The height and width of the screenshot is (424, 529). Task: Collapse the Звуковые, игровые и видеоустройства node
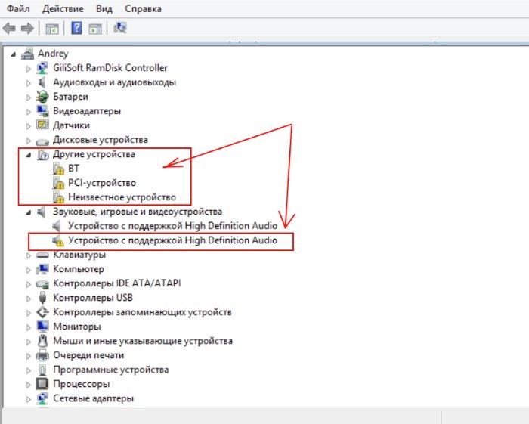point(29,212)
